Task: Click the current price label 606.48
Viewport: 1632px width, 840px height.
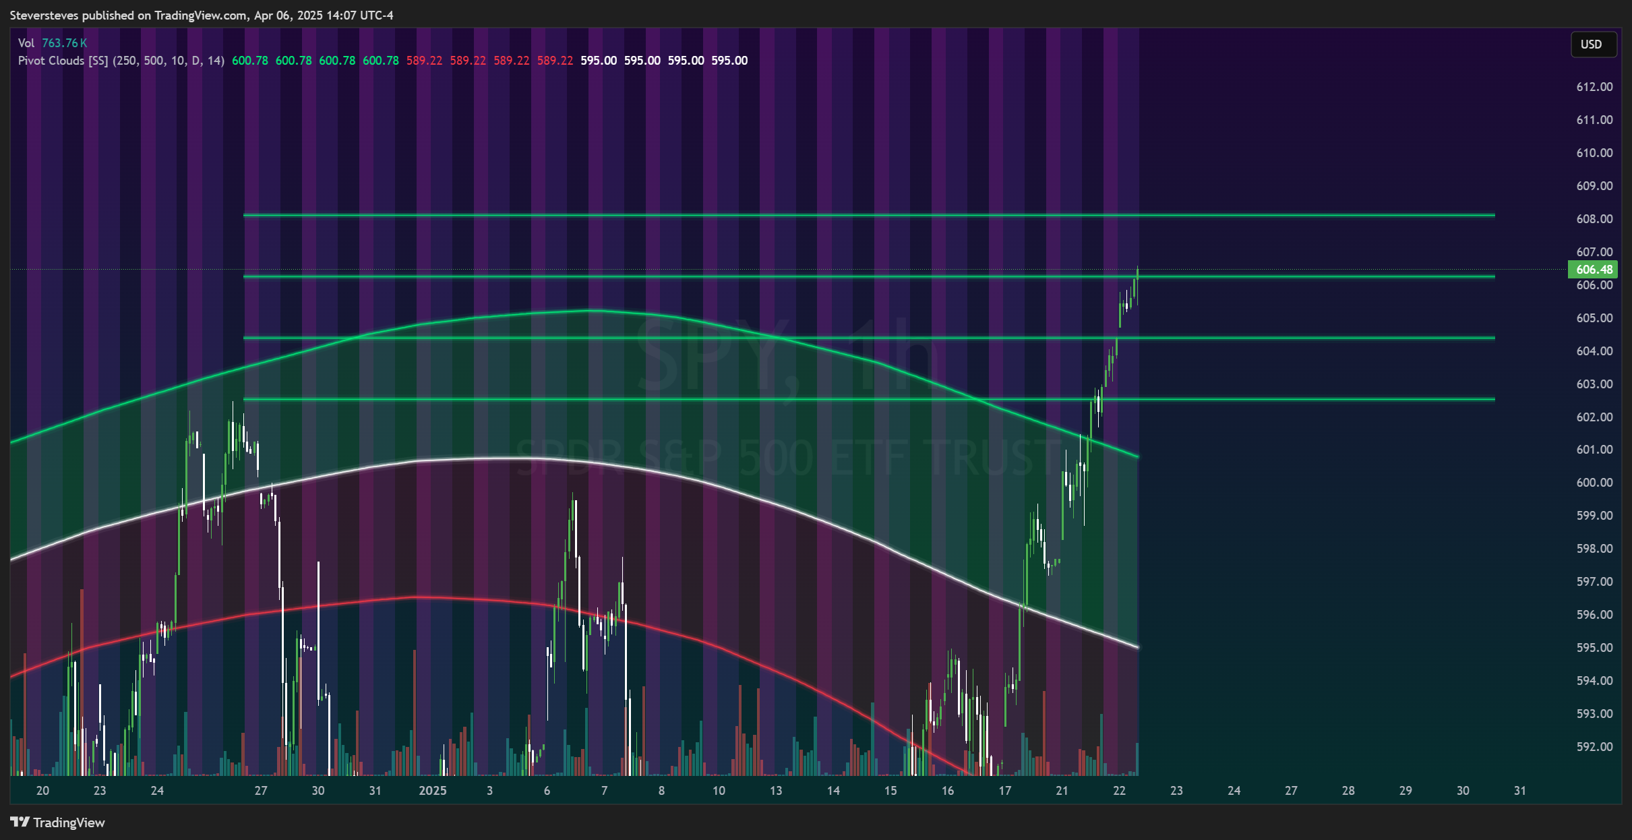Action: click(1593, 270)
